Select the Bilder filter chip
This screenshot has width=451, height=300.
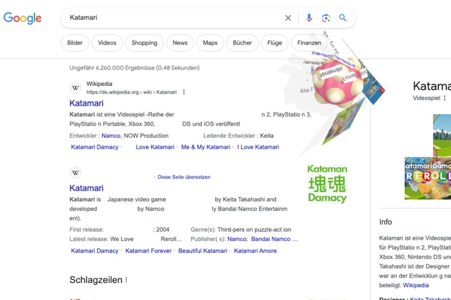pos(75,43)
